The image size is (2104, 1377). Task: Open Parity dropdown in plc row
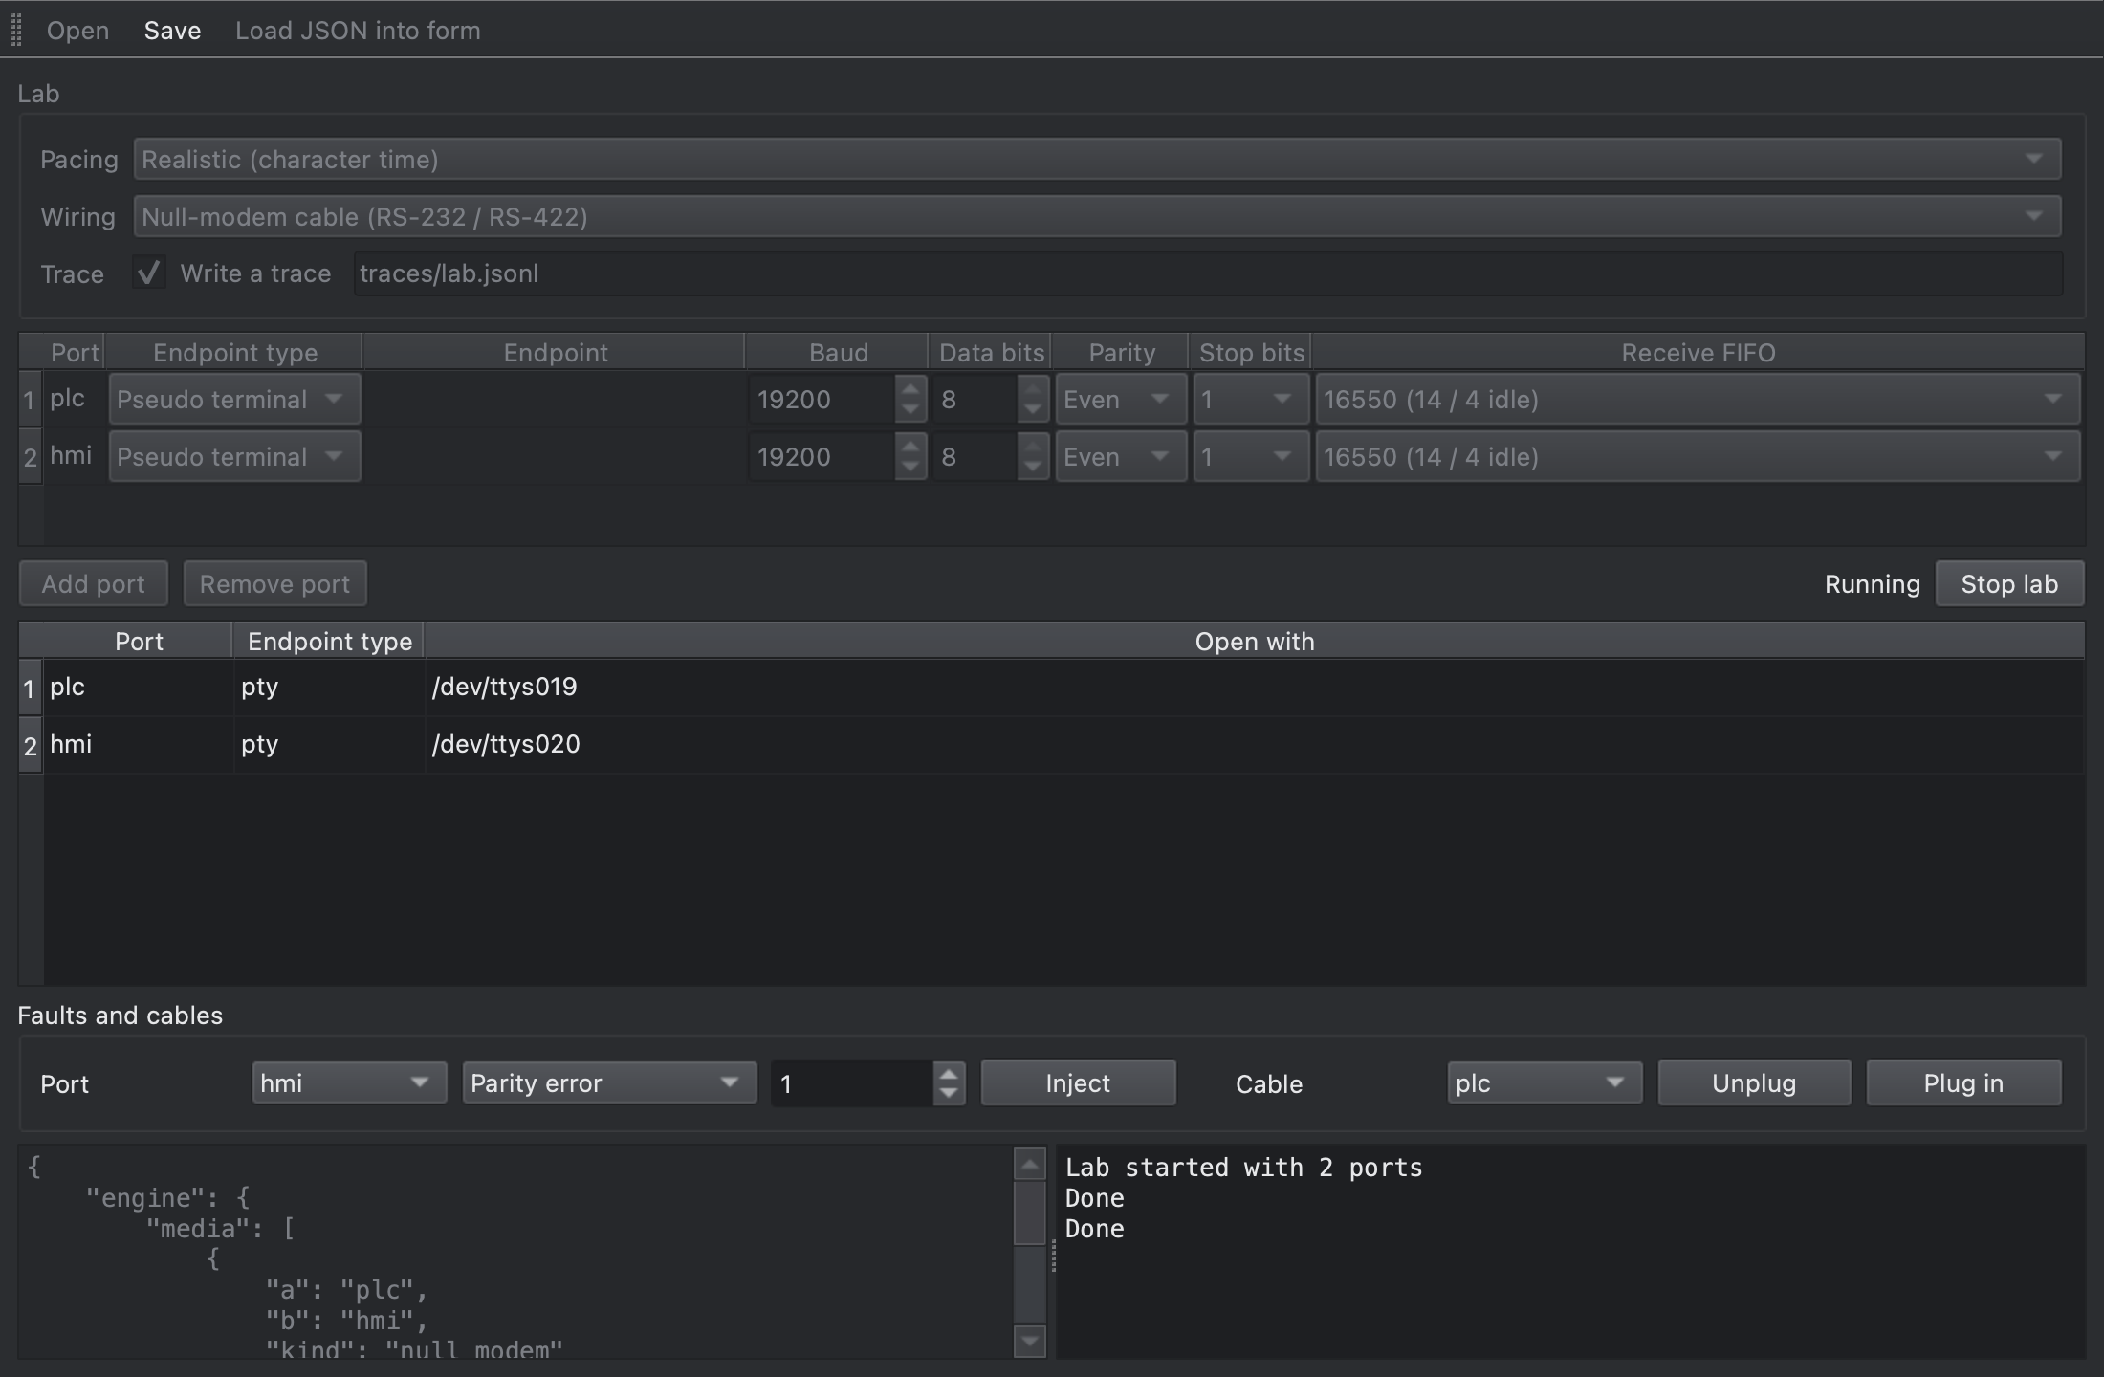pos(1121,399)
